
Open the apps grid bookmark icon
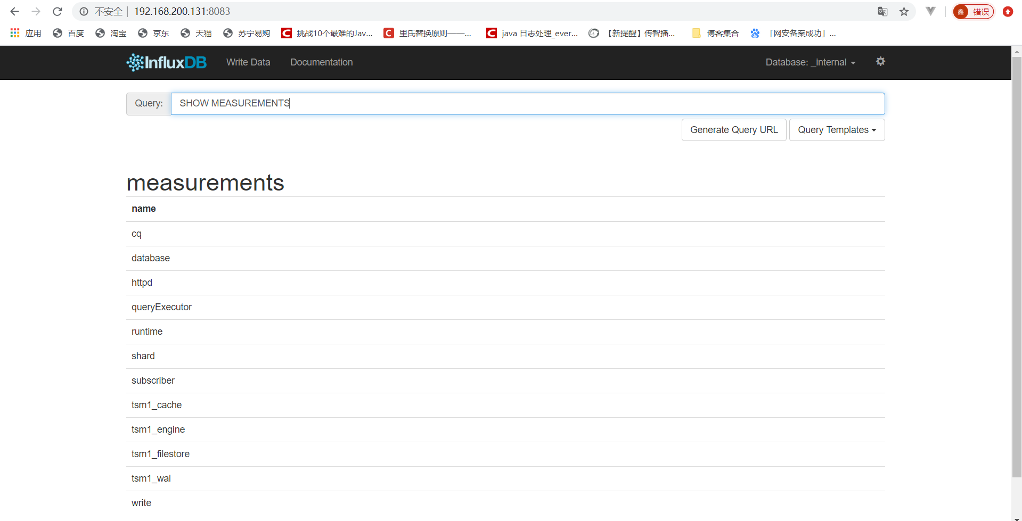(x=15, y=33)
